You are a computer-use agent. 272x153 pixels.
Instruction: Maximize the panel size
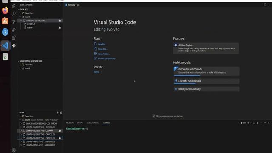(x=265, y=123)
